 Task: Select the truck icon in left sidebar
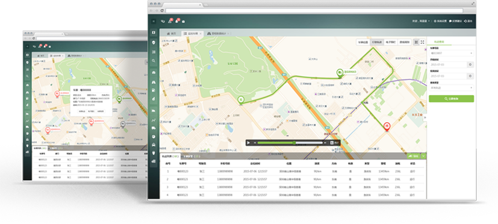[154, 128]
